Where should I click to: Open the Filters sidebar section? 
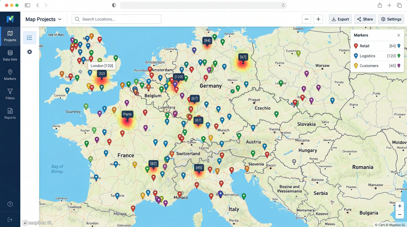[x=10, y=94]
